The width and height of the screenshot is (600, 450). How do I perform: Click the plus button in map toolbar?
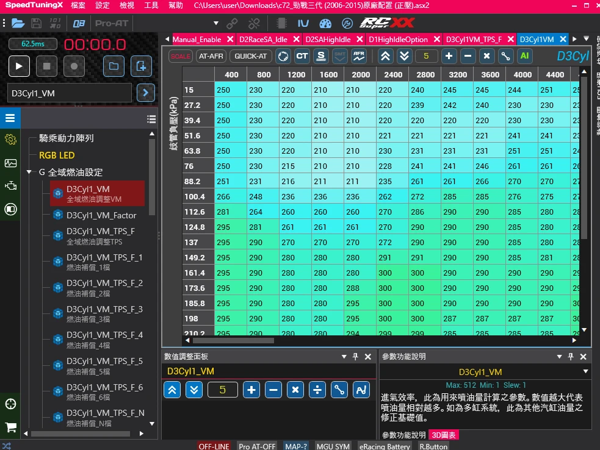tap(449, 56)
